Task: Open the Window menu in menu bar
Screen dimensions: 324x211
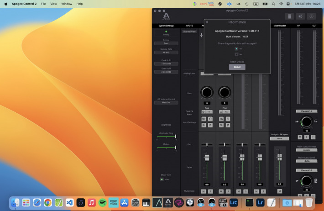Action: click(x=67, y=4)
